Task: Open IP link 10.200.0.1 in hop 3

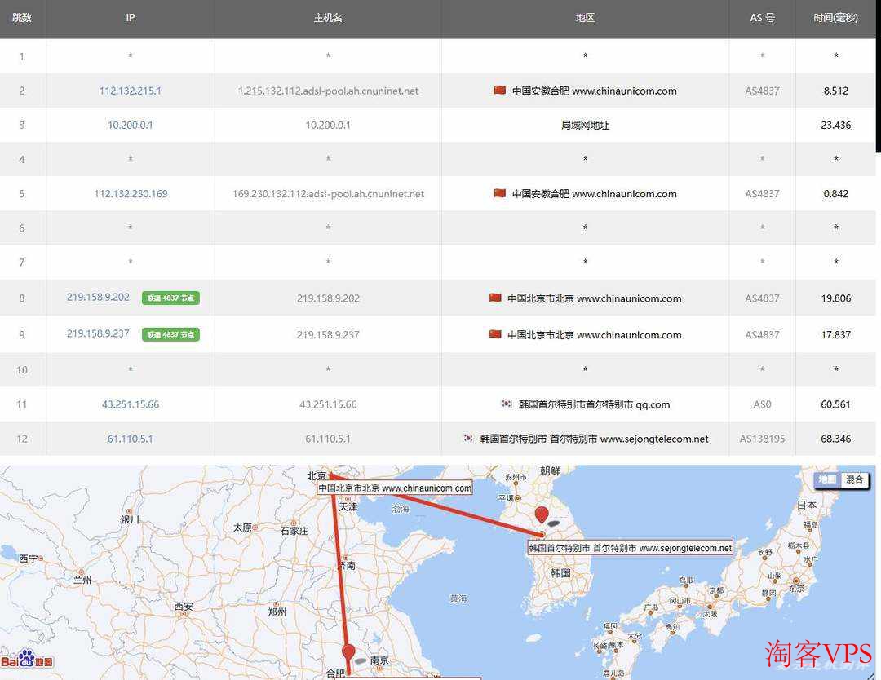Action: [131, 125]
